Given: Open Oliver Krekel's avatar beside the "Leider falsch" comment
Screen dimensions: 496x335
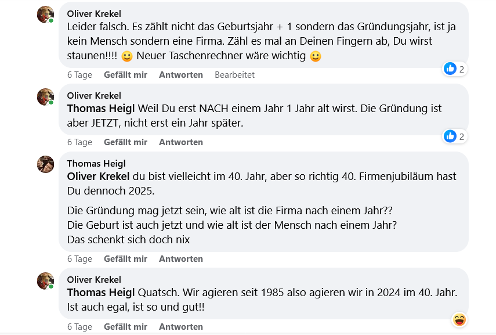Looking at the screenshot, I should [45, 15].
